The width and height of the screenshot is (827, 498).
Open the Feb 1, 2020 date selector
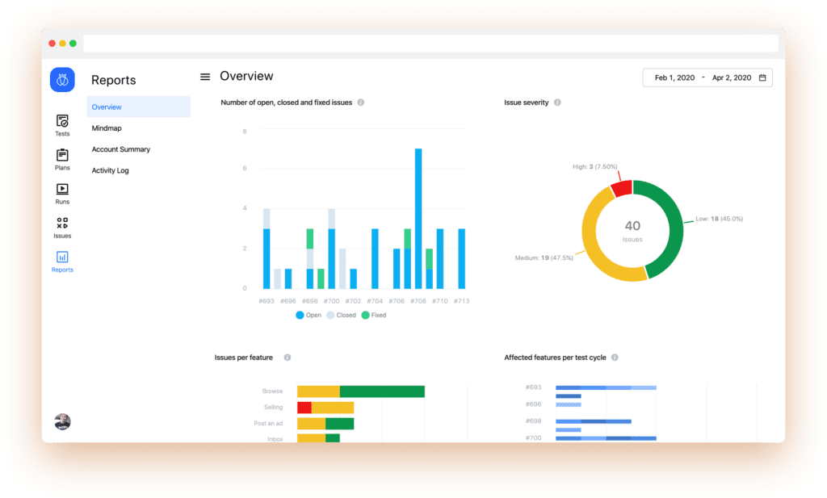[x=674, y=77]
